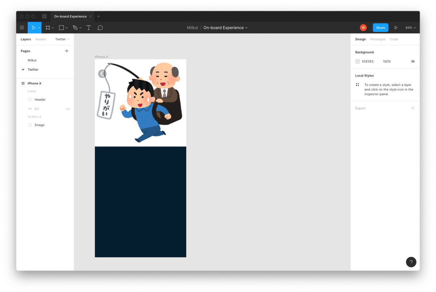Click the background color swatch
Image resolution: width=436 pixels, height=292 pixels.
[x=358, y=61]
